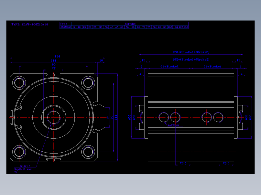The height and width of the screenshot is (195, 261).
Task: Select the 20.5 dimension under the right ports
Action: [226, 163]
